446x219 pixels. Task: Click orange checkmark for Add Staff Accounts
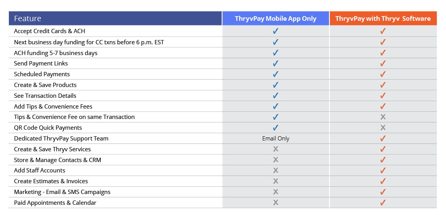tap(383, 170)
